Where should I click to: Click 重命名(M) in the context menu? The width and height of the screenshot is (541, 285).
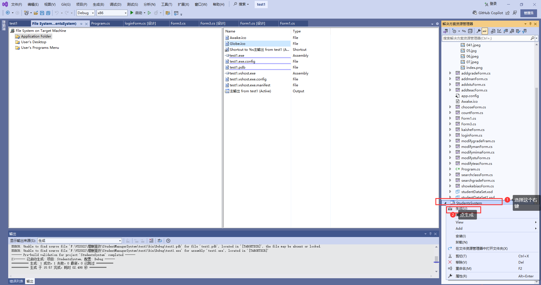click(x=492, y=268)
